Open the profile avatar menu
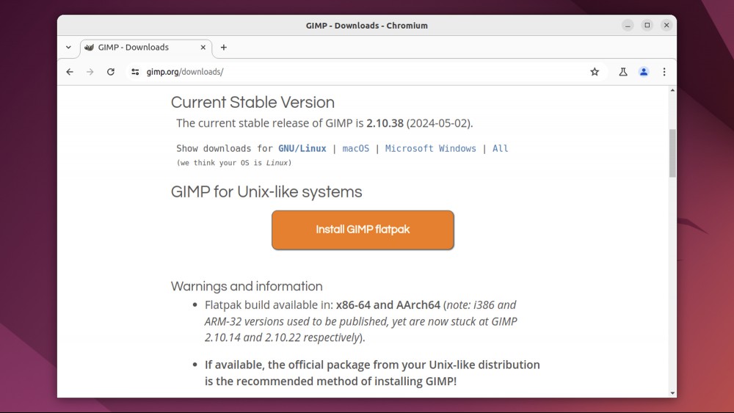The image size is (734, 413). tap(644, 72)
